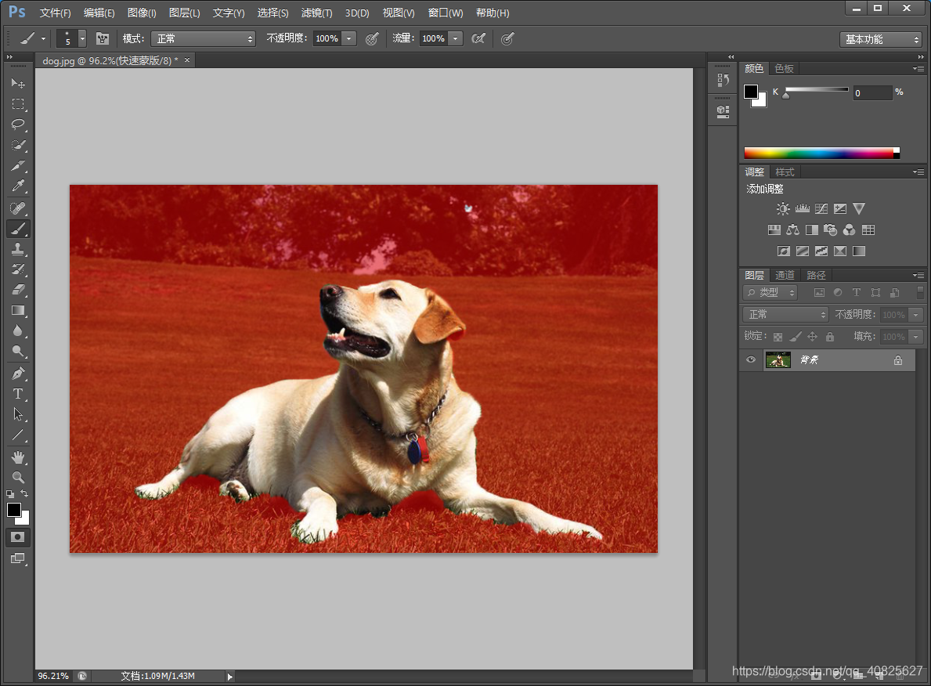Select the Clone Stamp tool

[19, 249]
